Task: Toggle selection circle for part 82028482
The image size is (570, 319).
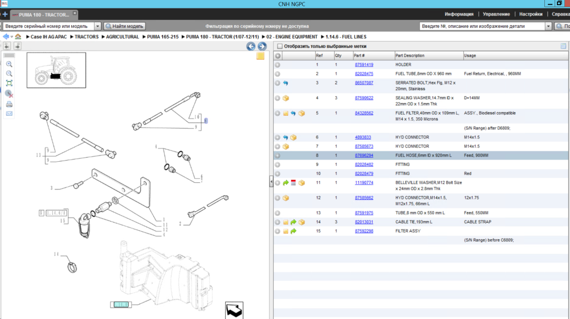Action: tap(278, 165)
